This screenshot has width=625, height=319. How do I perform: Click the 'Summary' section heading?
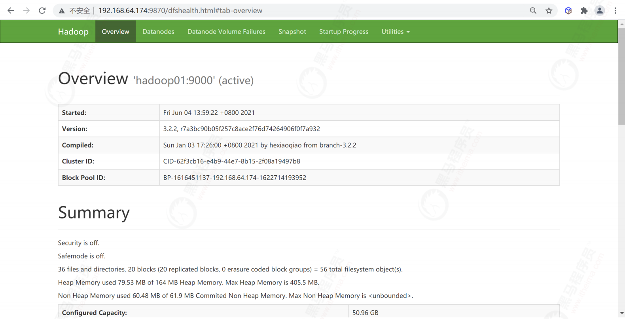click(x=94, y=213)
